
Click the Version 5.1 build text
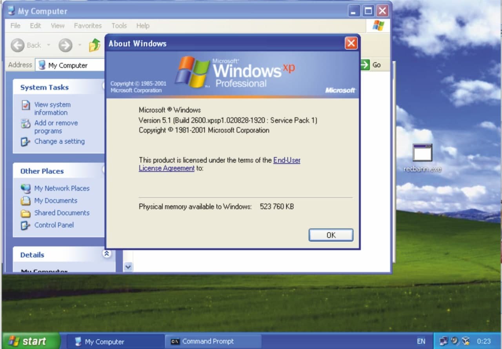(228, 120)
